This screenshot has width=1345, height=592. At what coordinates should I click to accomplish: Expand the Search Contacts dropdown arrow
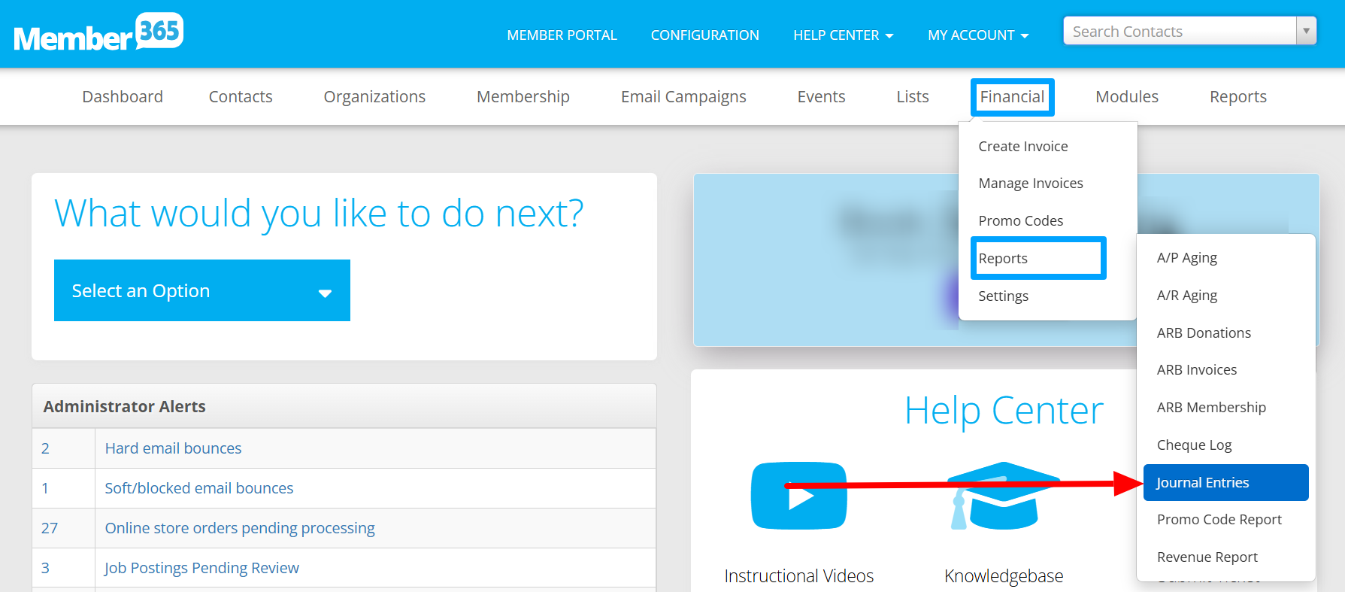pos(1306,31)
